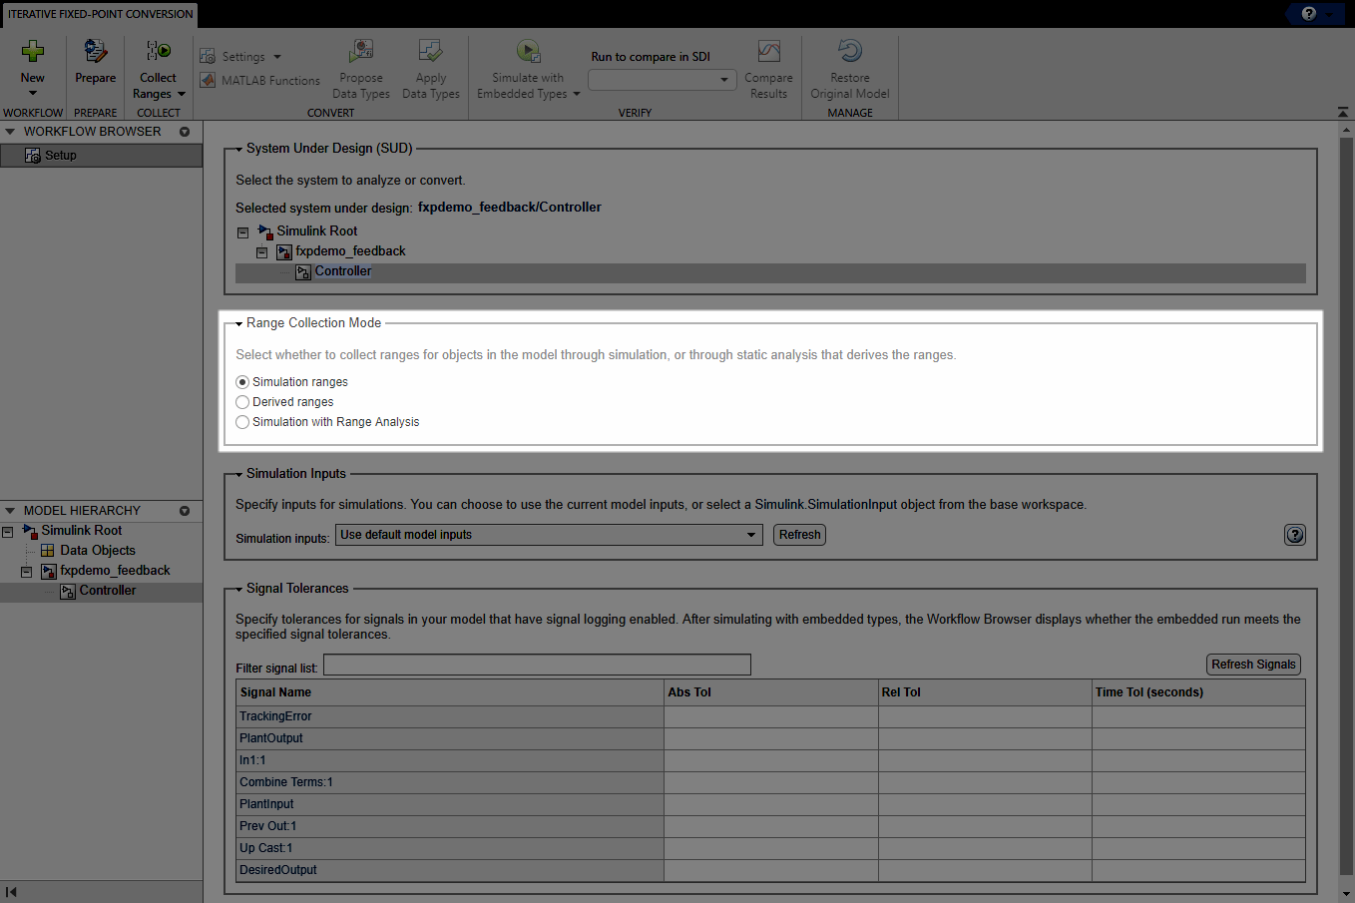This screenshot has width=1355, height=903.
Task: Click the Refresh button
Action: coord(798,535)
